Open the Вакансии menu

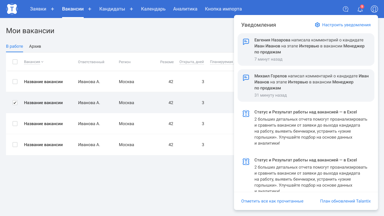73,9
